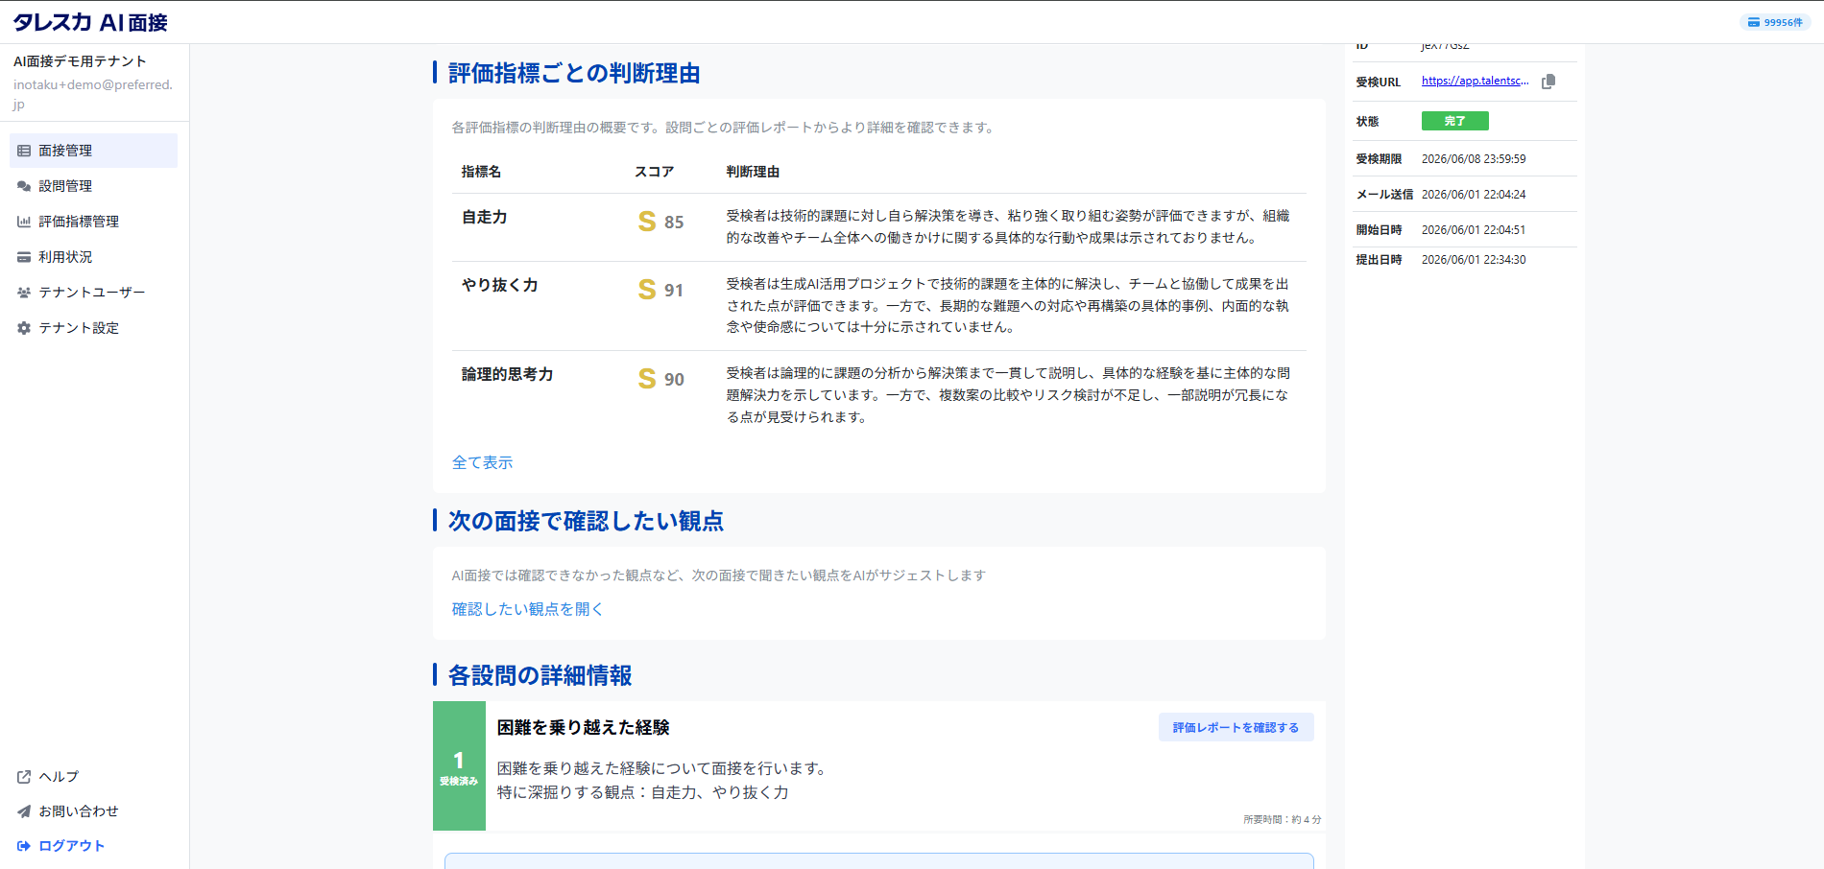Click the credit card icon in 99956件 badge

[x=1754, y=22]
